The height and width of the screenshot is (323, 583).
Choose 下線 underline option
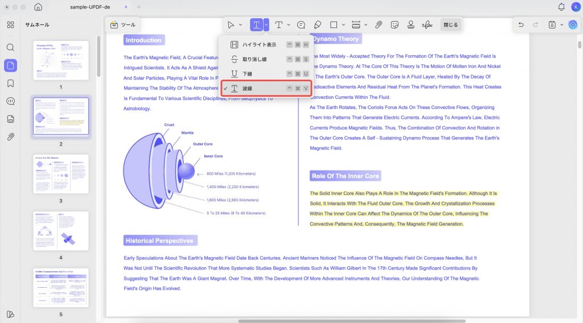pos(266,74)
